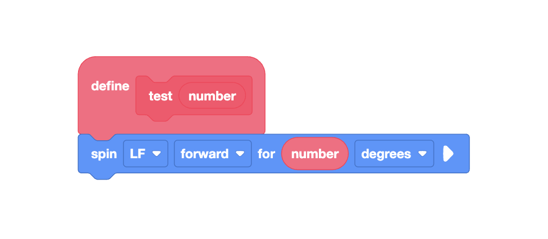Select the number parameter in define block
This screenshot has height=239, width=548.
pyautogui.click(x=212, y=95)
